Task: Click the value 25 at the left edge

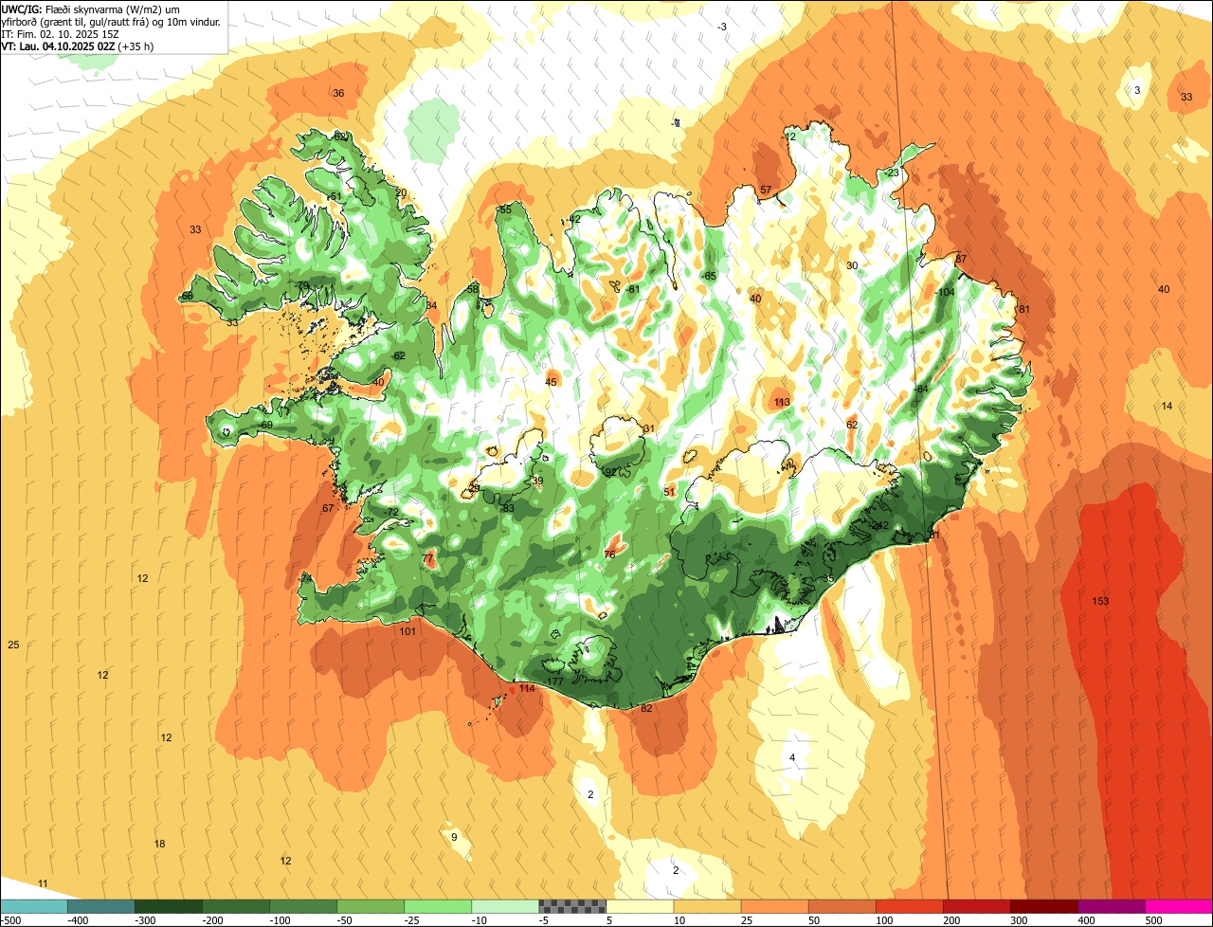Action: click(x=13, y=645)
